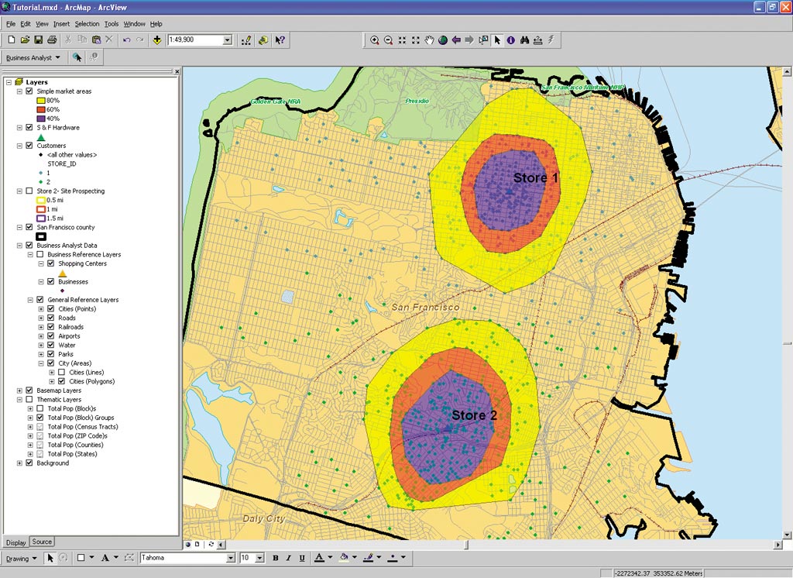
Task: Expand the Basemap Layers group
Action: coord(19,391)
